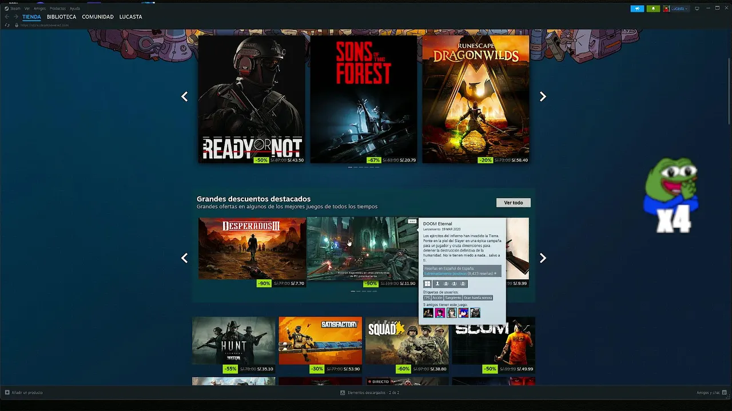732x411 pixels.
Task: Reload the store page
Action: pyautogui.click(x=7, y=25)
